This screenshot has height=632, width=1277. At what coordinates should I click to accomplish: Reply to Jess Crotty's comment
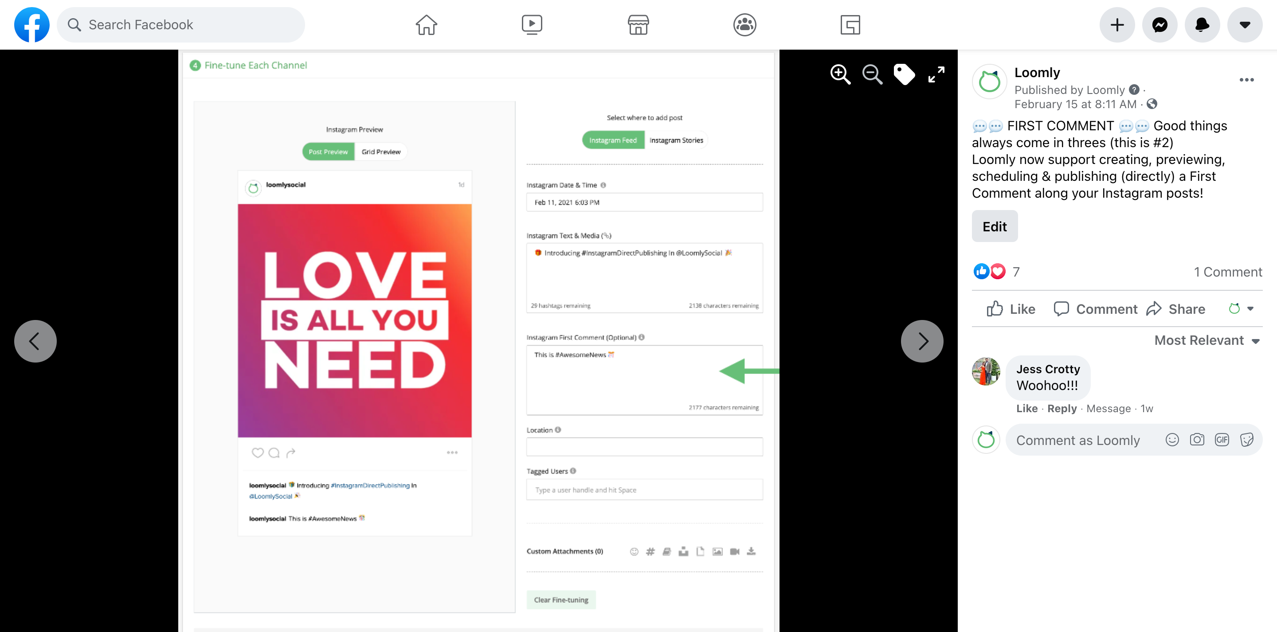pyautogui.click(x=1062, y=409)
